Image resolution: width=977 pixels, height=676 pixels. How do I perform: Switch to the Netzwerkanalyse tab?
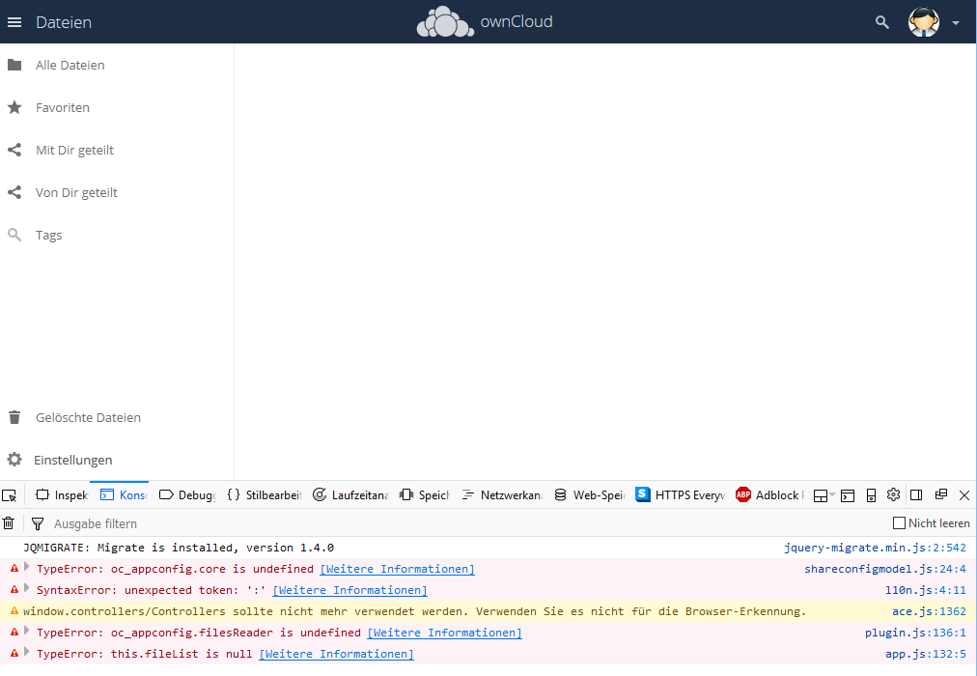coord(501,494)
